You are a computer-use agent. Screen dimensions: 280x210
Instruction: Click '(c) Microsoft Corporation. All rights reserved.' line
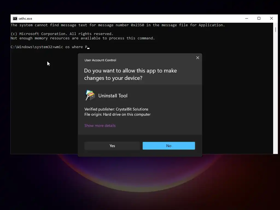pyautogui.click(x=62, y=34)
